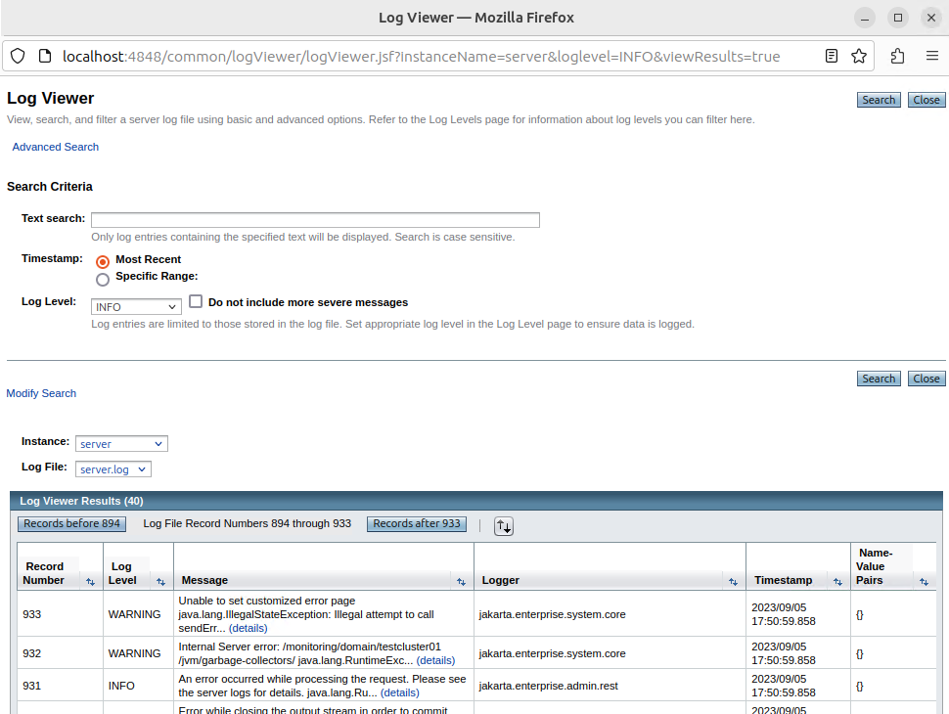The image size is (949, 714).
Task: Click the Log Level column header
Action: (122, 573)
